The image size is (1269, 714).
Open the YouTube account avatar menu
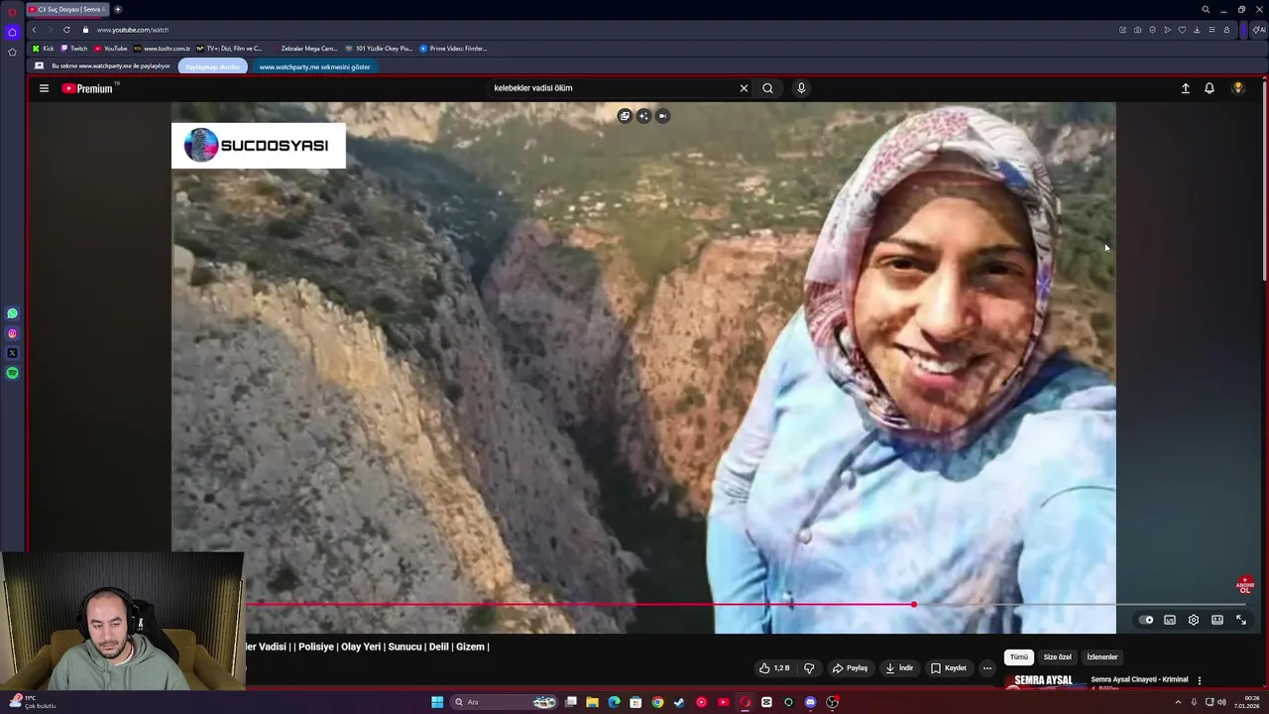click(1238, 88)
